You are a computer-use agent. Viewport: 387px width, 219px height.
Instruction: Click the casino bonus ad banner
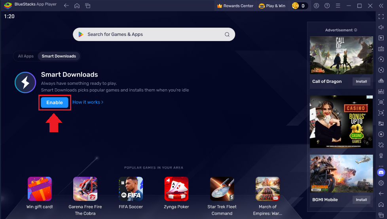pos(341,122)
